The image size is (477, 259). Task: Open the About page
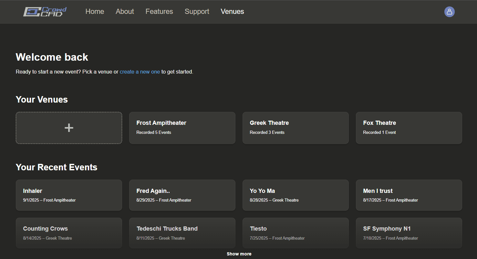tap(125, 12)
